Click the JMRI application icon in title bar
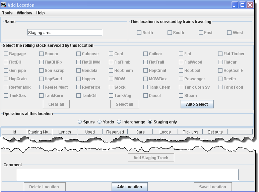 pyautogui.click(x=4, y=5)
